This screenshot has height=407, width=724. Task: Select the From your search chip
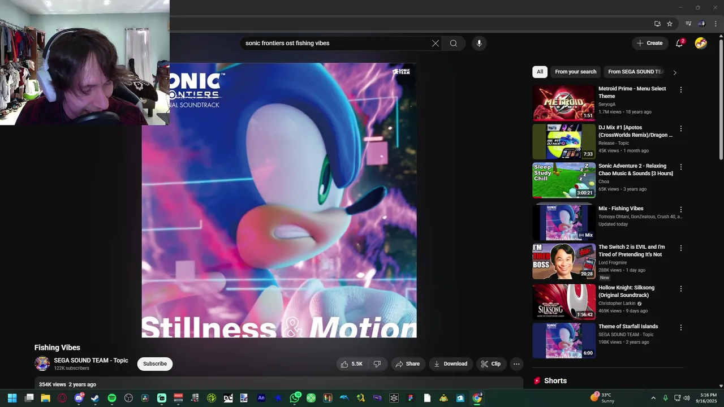(x=575, y=72)
